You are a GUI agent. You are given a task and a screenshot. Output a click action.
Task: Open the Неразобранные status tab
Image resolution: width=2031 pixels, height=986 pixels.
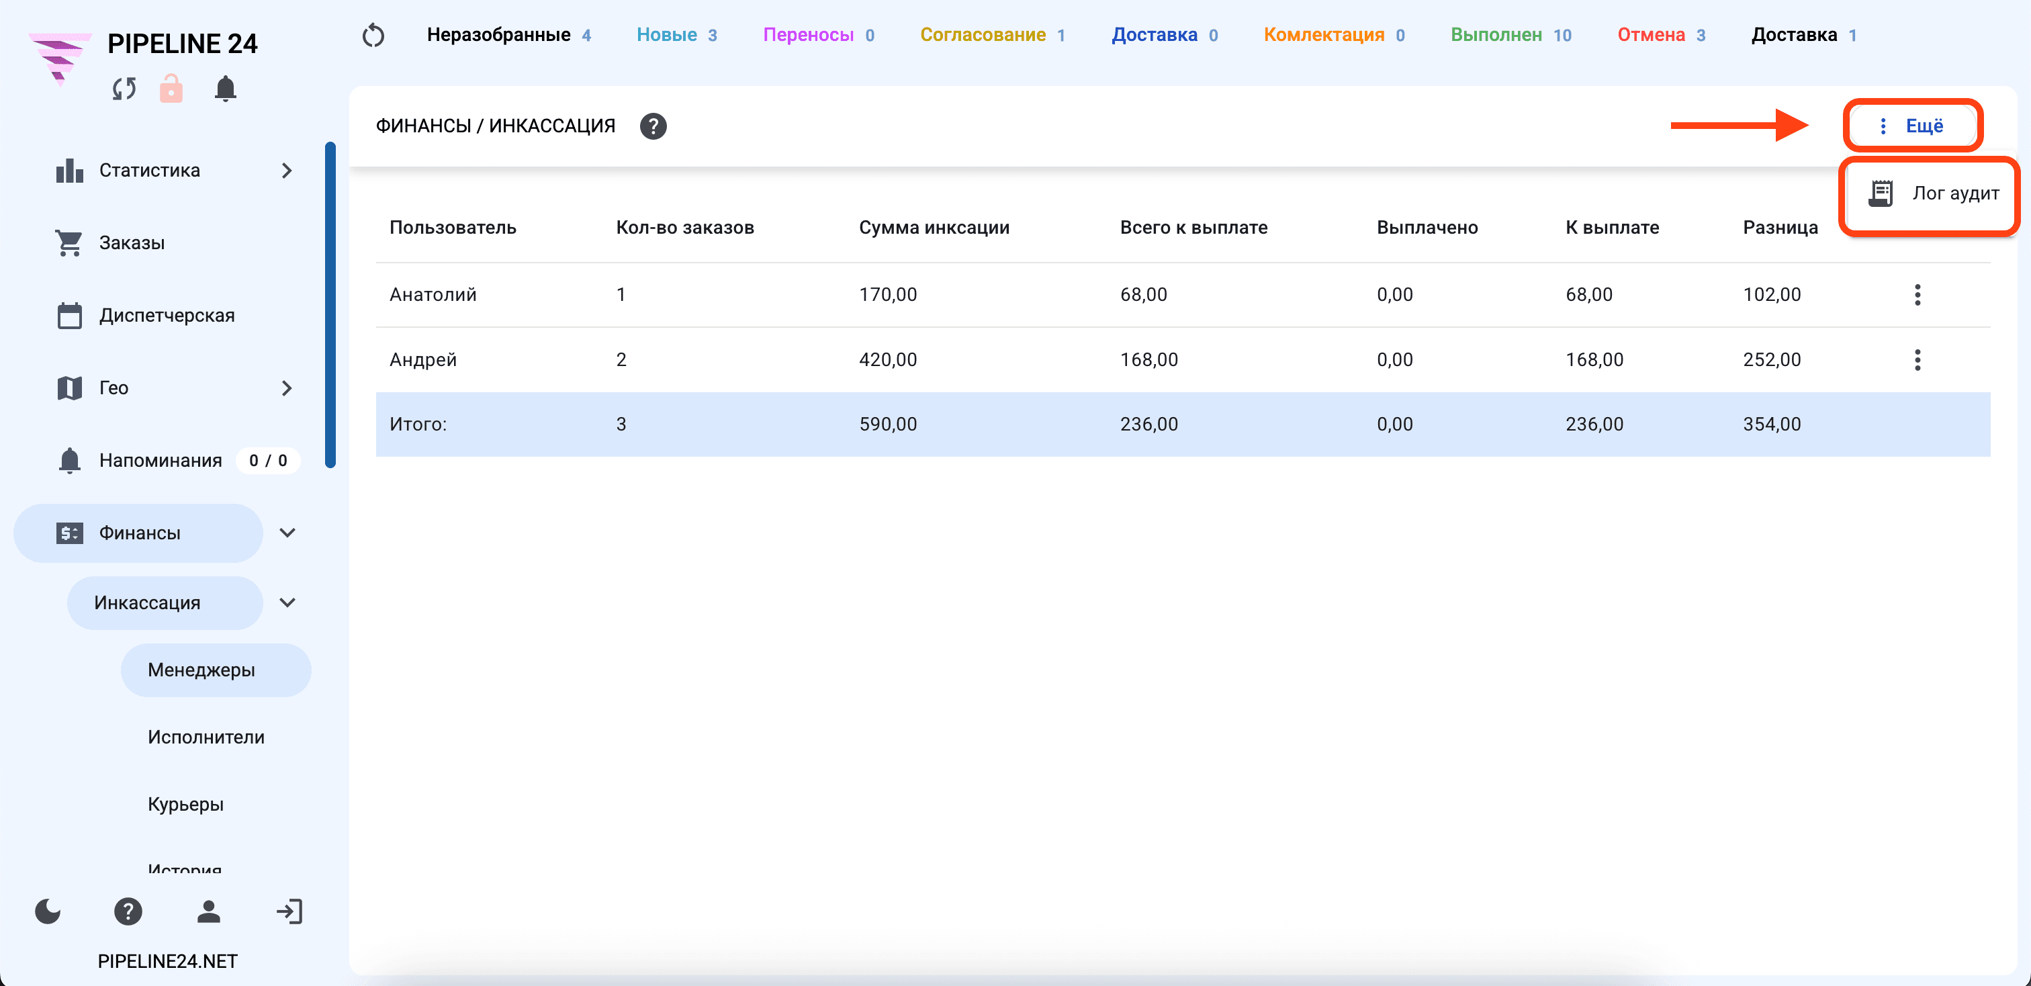point(508,35)
